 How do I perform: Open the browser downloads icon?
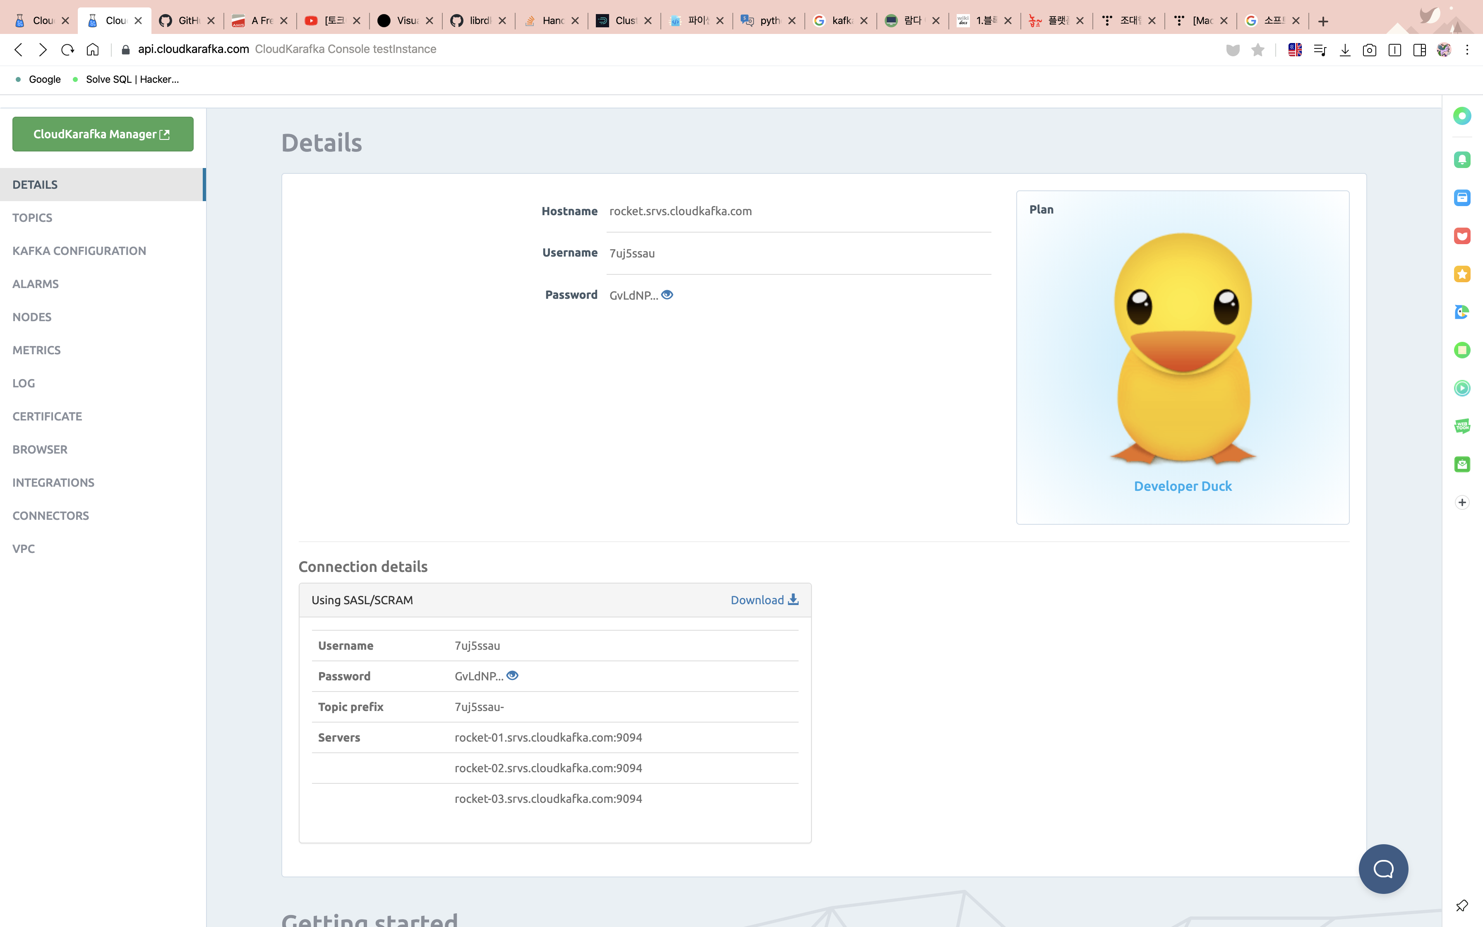click(x=1344, y=50)
